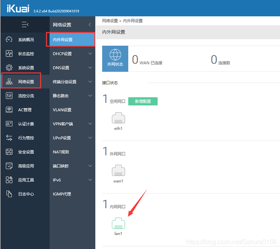This screenshot has height=249, width=280.
Task: Click the iKuai logo
Action: [18, 9]
